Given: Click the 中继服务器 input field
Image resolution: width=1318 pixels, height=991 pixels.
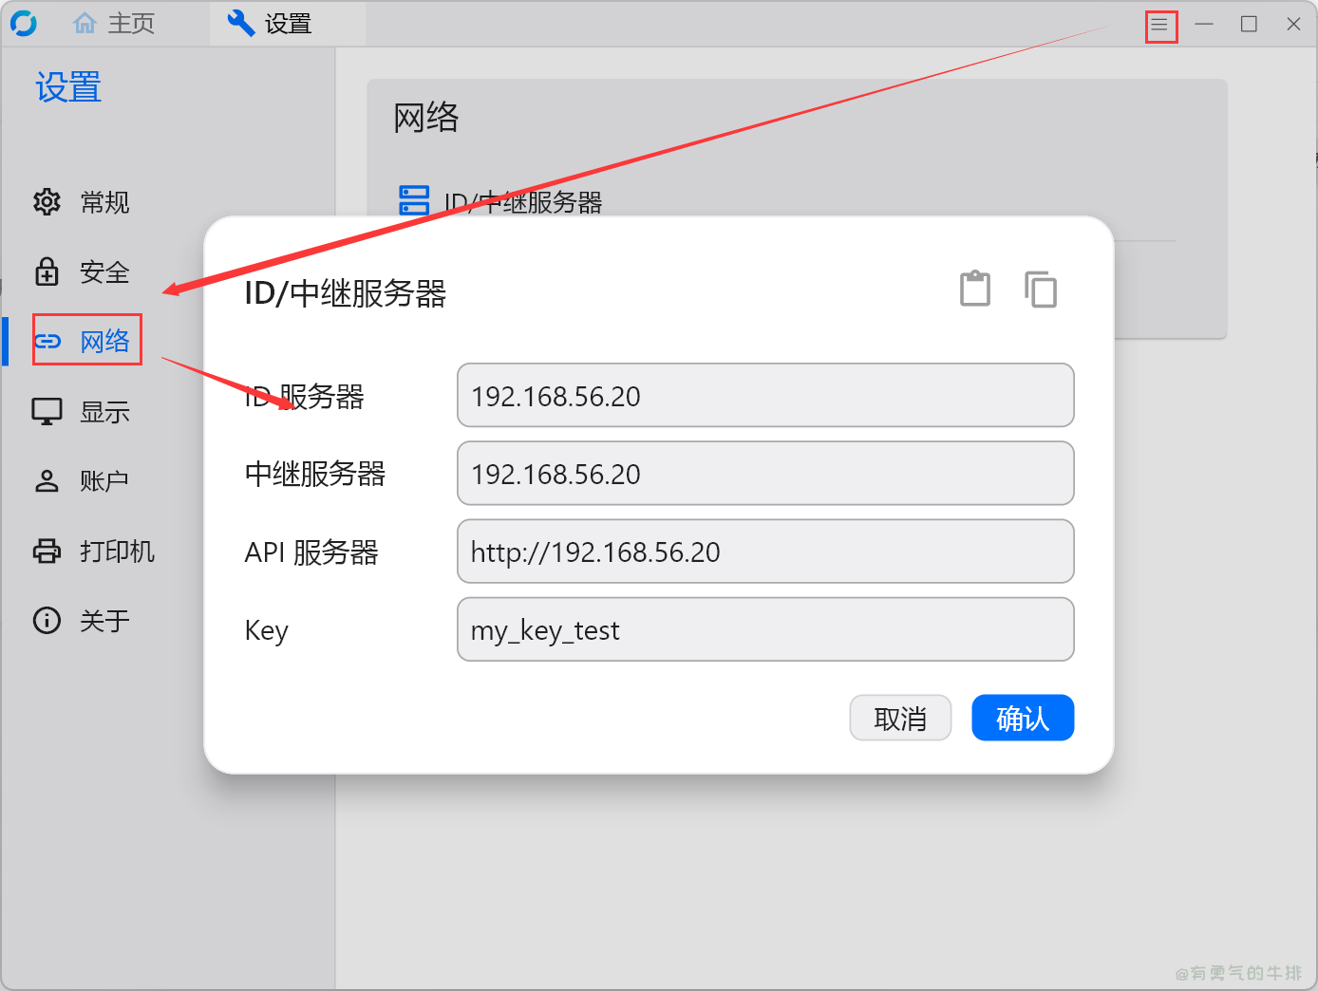Looking at the screenshot, I should pyautogui.click(x=765, y=473).
